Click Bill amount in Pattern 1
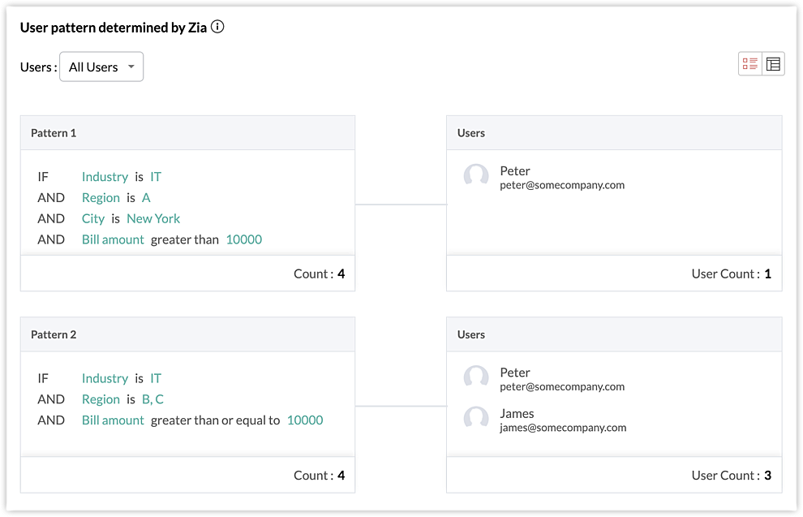This screenshot has width=803, height=517. pyautogui.click(x=113, y=239)
